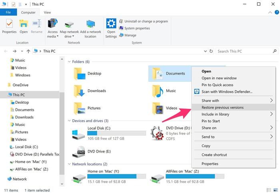Click Manage in the System group
Screen dimensions: 280x193
128,35
